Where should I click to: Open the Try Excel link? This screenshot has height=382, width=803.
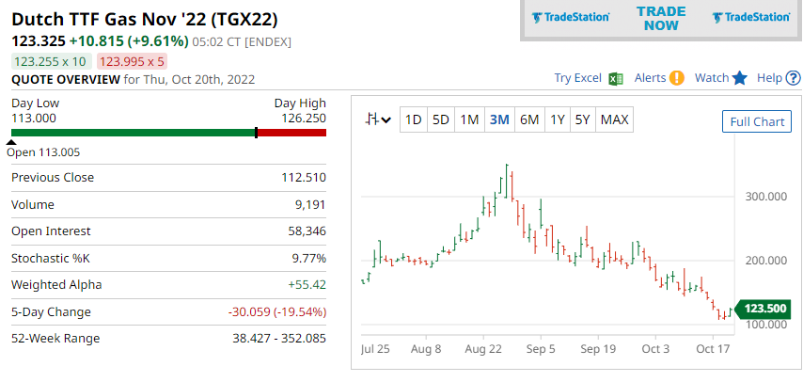coord(577,78)
